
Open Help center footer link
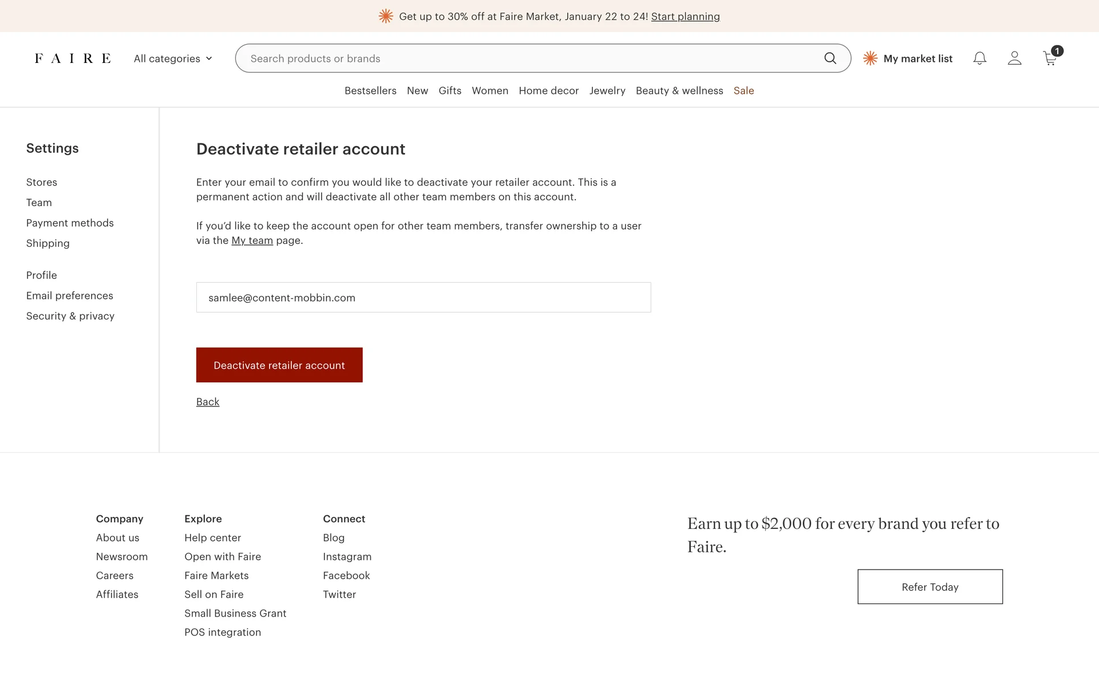(212, 538)
